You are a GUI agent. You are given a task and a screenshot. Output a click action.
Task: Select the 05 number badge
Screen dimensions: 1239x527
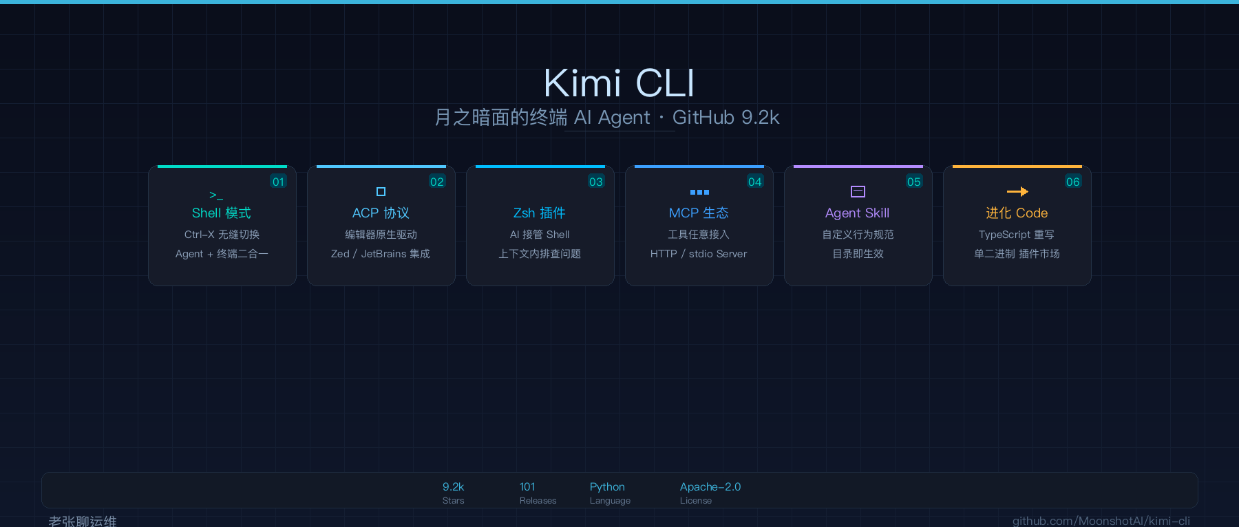point(914,182)
